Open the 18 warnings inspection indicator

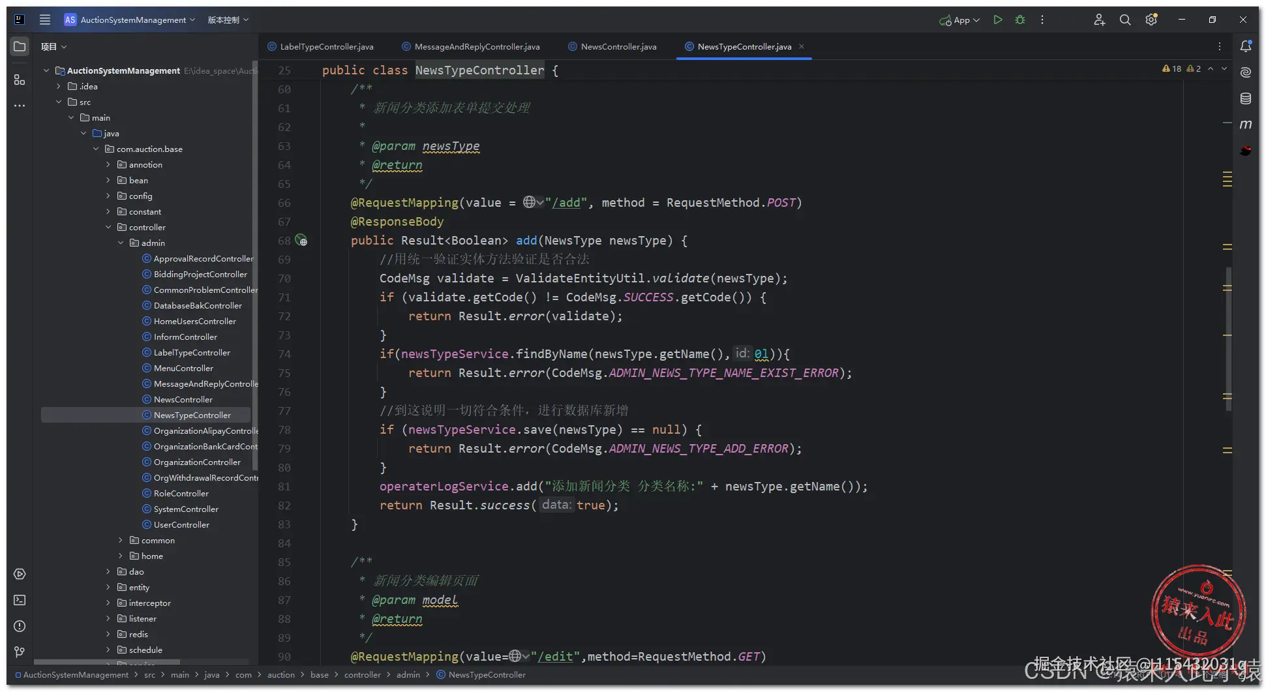coord(1172,68)
